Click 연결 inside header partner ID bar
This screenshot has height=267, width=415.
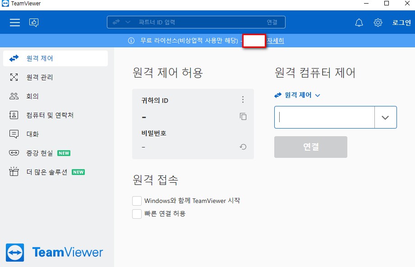point(272,22)
